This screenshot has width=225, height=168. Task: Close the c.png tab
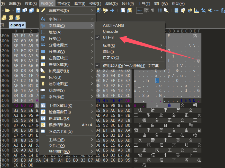tap(23, 25)
